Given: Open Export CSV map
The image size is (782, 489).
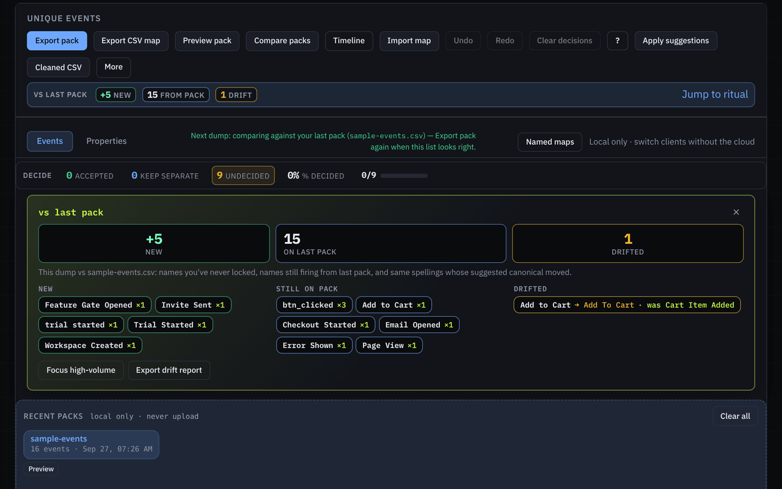Looking at the screenshot, I should (131, 41).
